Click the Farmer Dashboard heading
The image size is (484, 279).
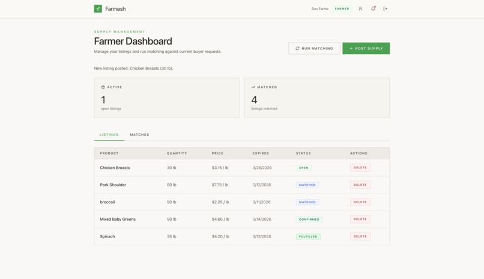pyautogui.click(x=133, y=41)
